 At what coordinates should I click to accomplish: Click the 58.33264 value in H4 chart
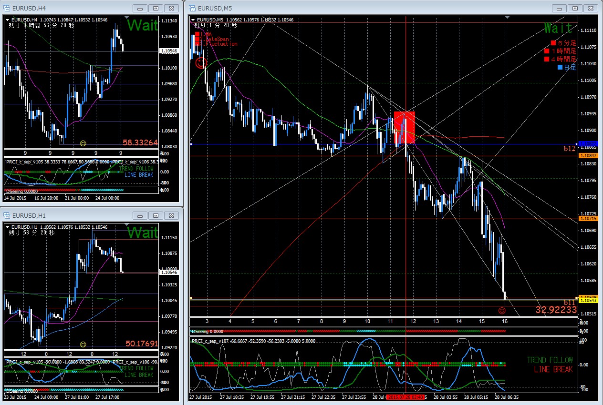coord(140,142)
